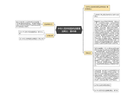This screenshot has width=135, height=97.
Task: Click the short note about 地方保护主义的规定
Action: (x=107, y=16)
